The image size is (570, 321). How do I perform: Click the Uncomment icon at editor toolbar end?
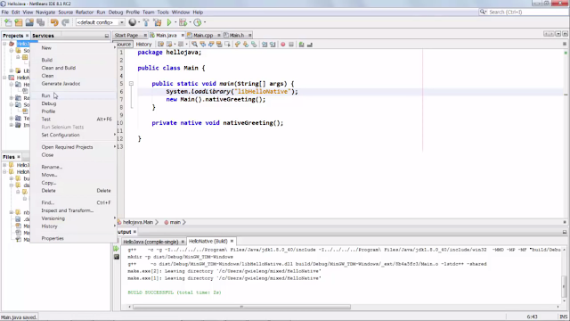(x=310, y=45)
